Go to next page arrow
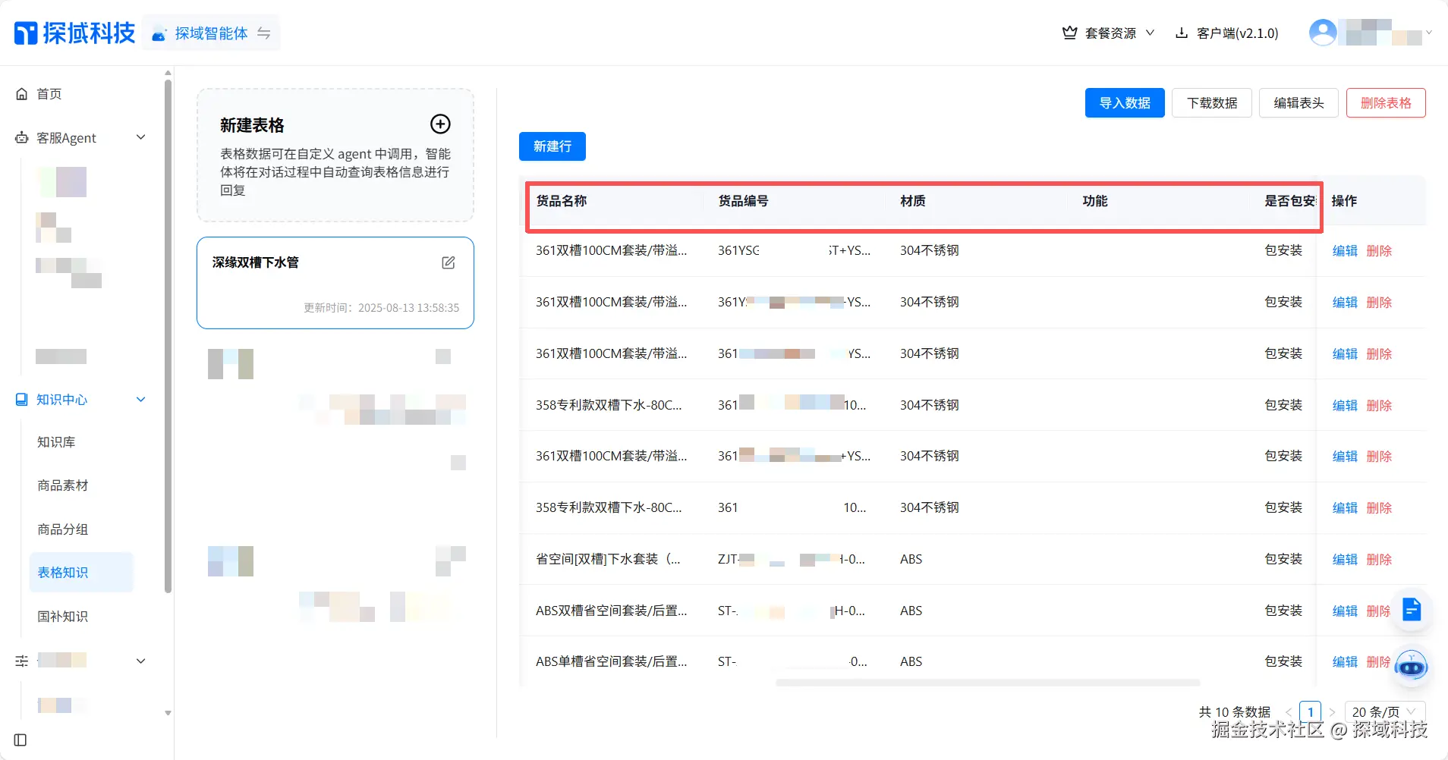This screenshot has height=760, width=1448. 1332,712
